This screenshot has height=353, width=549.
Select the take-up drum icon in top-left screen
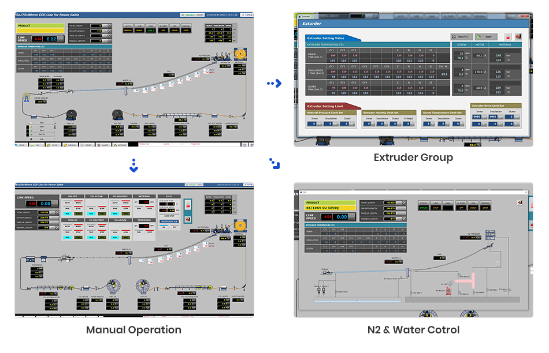pos(71,114)
